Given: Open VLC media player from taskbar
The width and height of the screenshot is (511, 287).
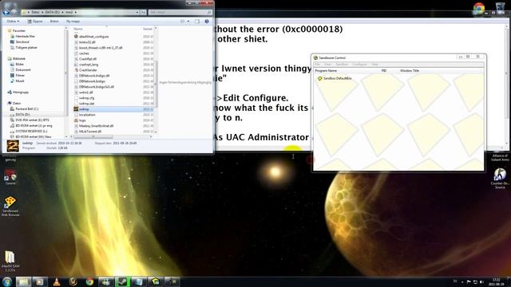Looking at the screenshot, I should tap(57, 281).
